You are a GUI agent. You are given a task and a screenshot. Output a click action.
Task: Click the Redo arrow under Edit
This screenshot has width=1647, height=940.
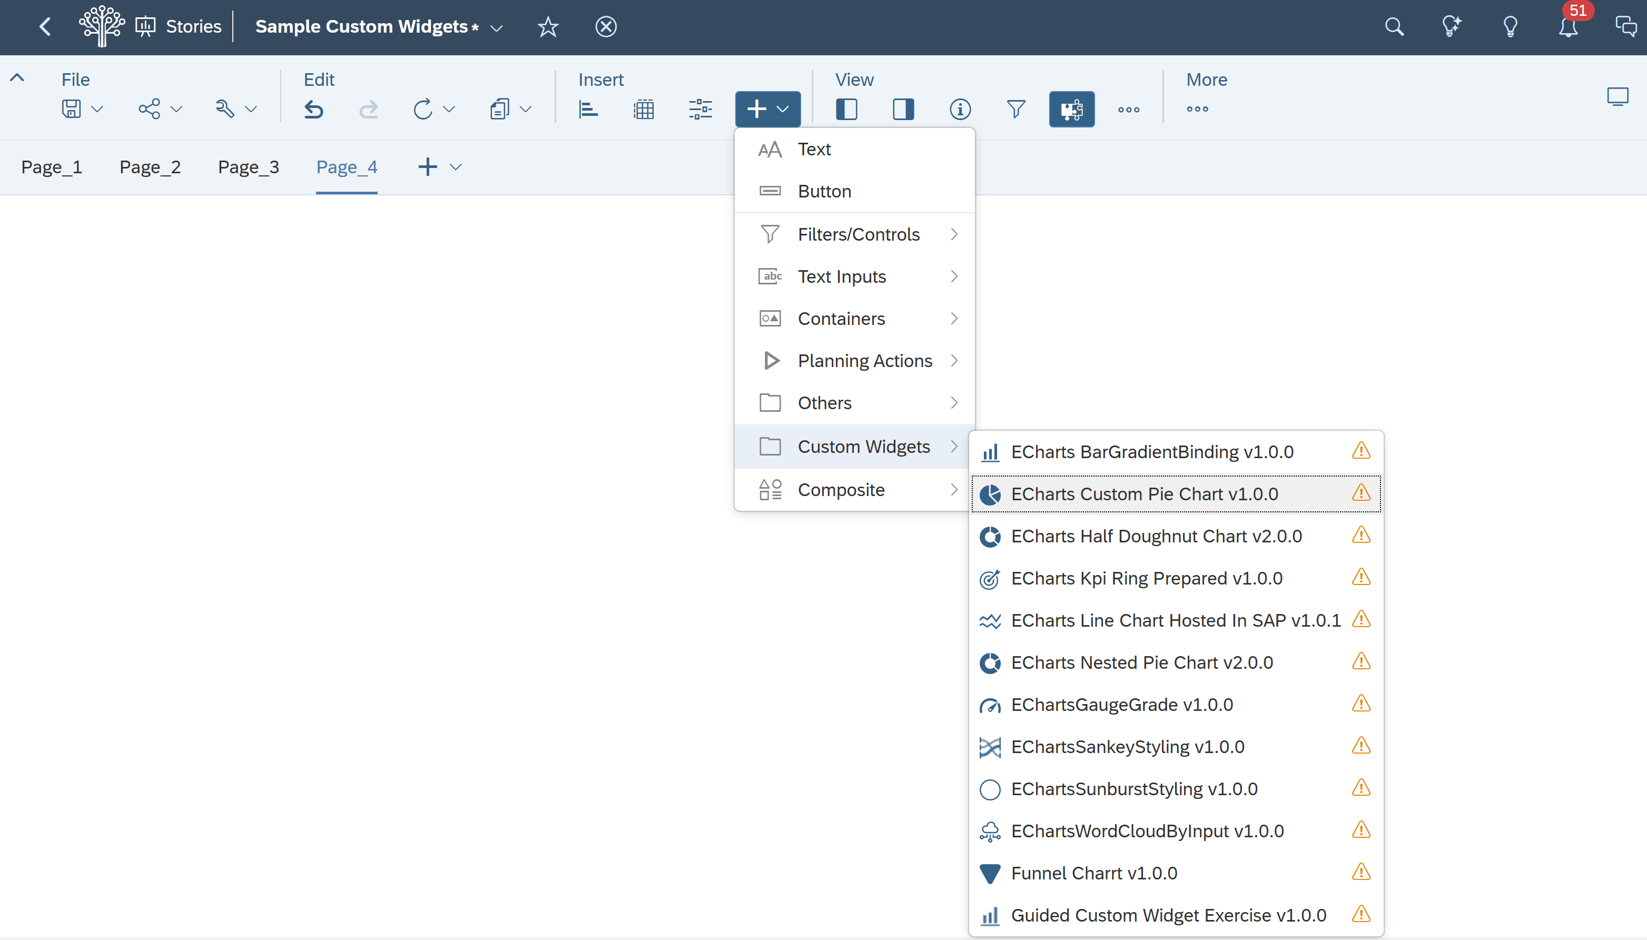click(x=369, y=109)
